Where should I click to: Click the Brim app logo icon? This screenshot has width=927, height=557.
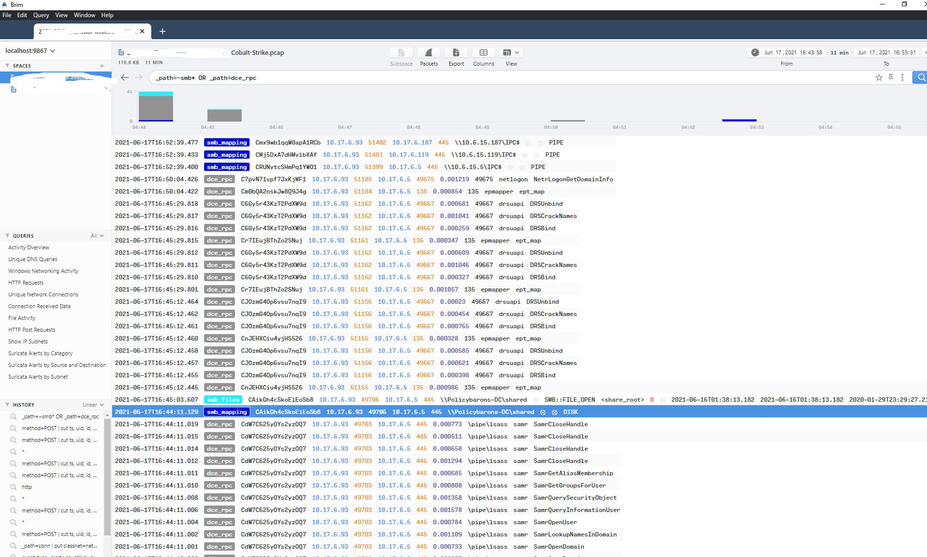[5, 4]
